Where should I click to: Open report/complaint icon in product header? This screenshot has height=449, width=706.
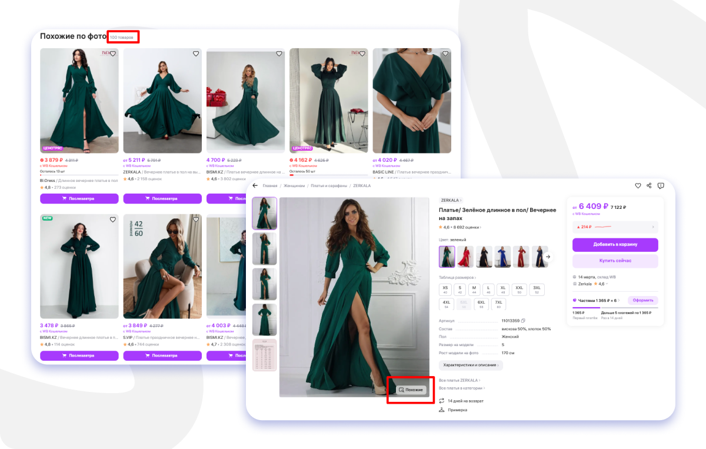coord(661,185)
